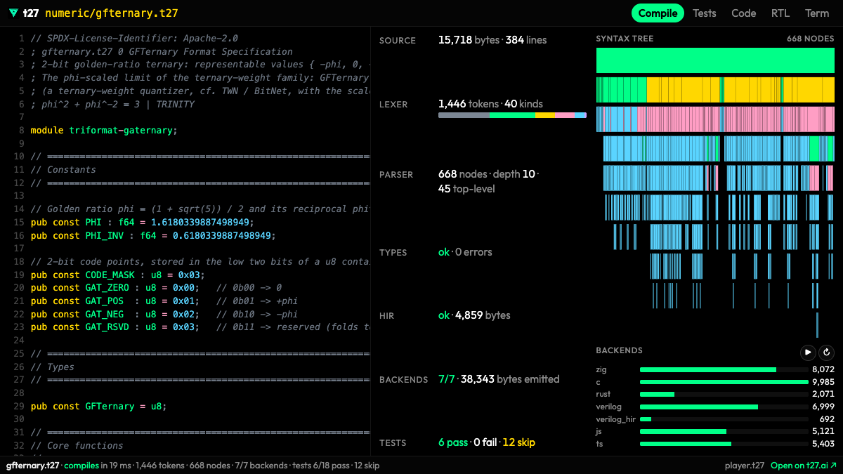Viewport: 843px width, 474px height.
Task: Click the PARSER stage label
Action: click(396, 175)
